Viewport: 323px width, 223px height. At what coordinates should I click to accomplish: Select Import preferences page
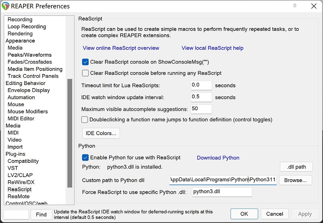15,147
